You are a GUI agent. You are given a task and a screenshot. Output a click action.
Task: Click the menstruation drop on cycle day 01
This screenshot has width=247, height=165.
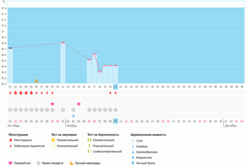point(10,93)
